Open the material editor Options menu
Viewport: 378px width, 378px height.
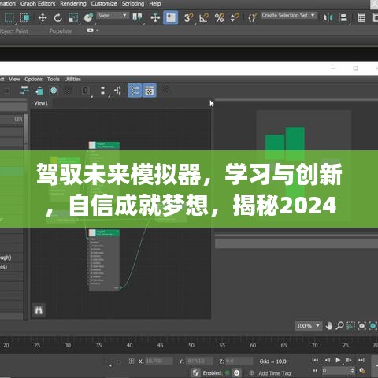coord(33,79)
